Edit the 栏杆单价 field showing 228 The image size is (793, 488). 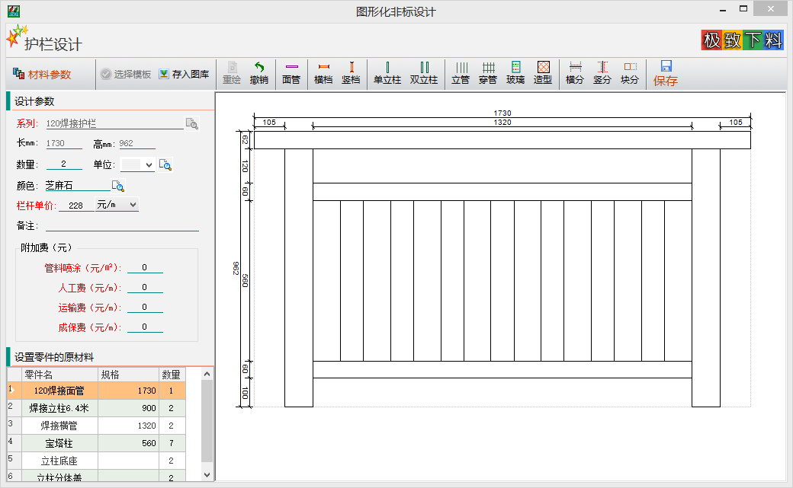76,206
